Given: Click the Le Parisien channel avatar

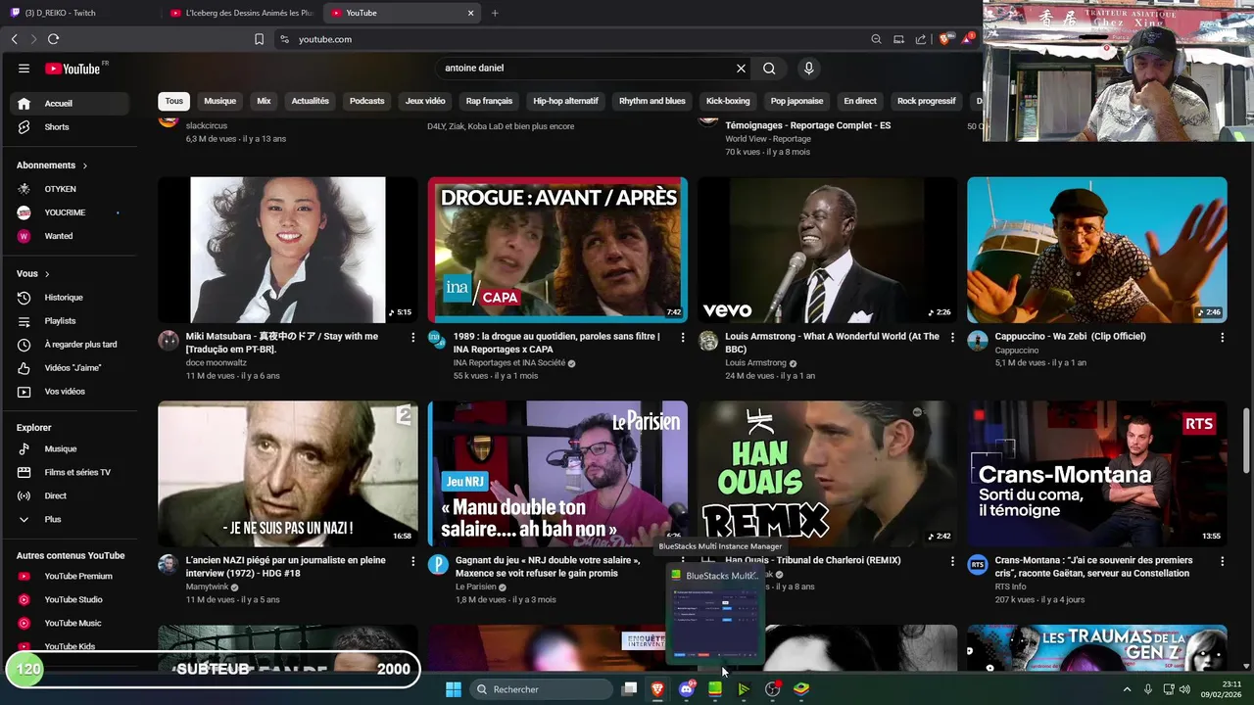Looking at the screenshot, I should click(x=438, y=564).
